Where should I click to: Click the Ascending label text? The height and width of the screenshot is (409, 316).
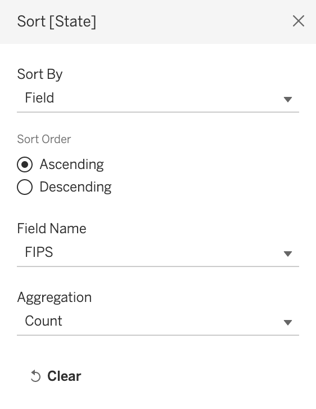tap(71, 165)
